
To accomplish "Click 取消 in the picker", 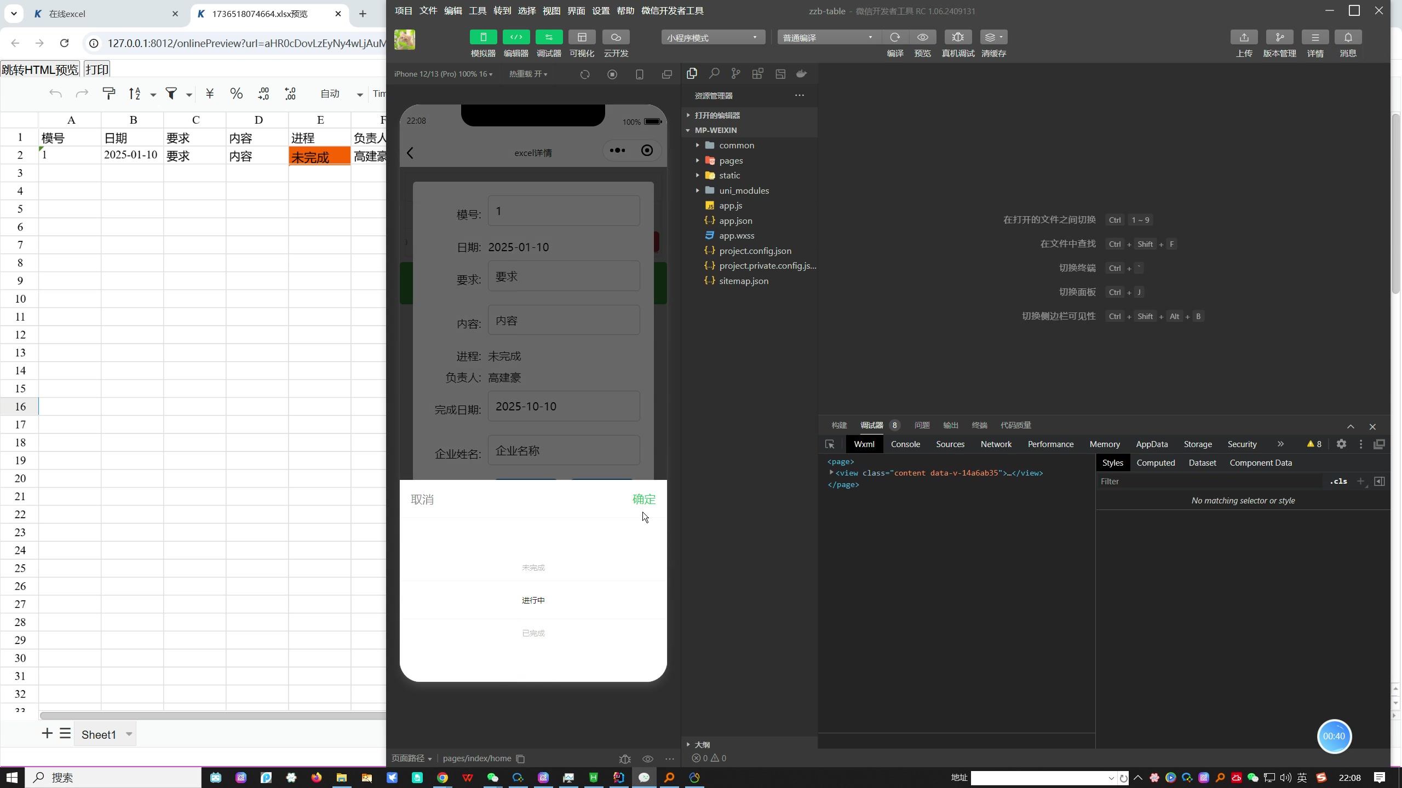I will click(422, 500).
